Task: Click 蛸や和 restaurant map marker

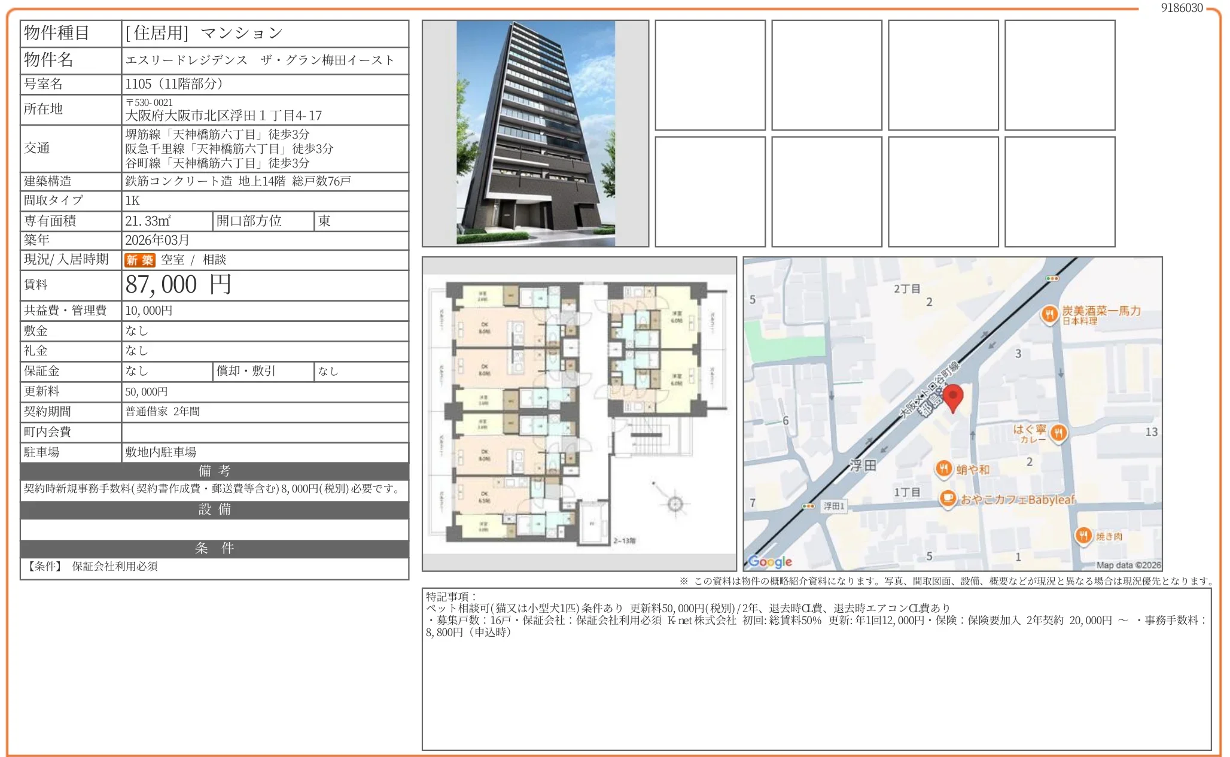Action: coord(943,469)
